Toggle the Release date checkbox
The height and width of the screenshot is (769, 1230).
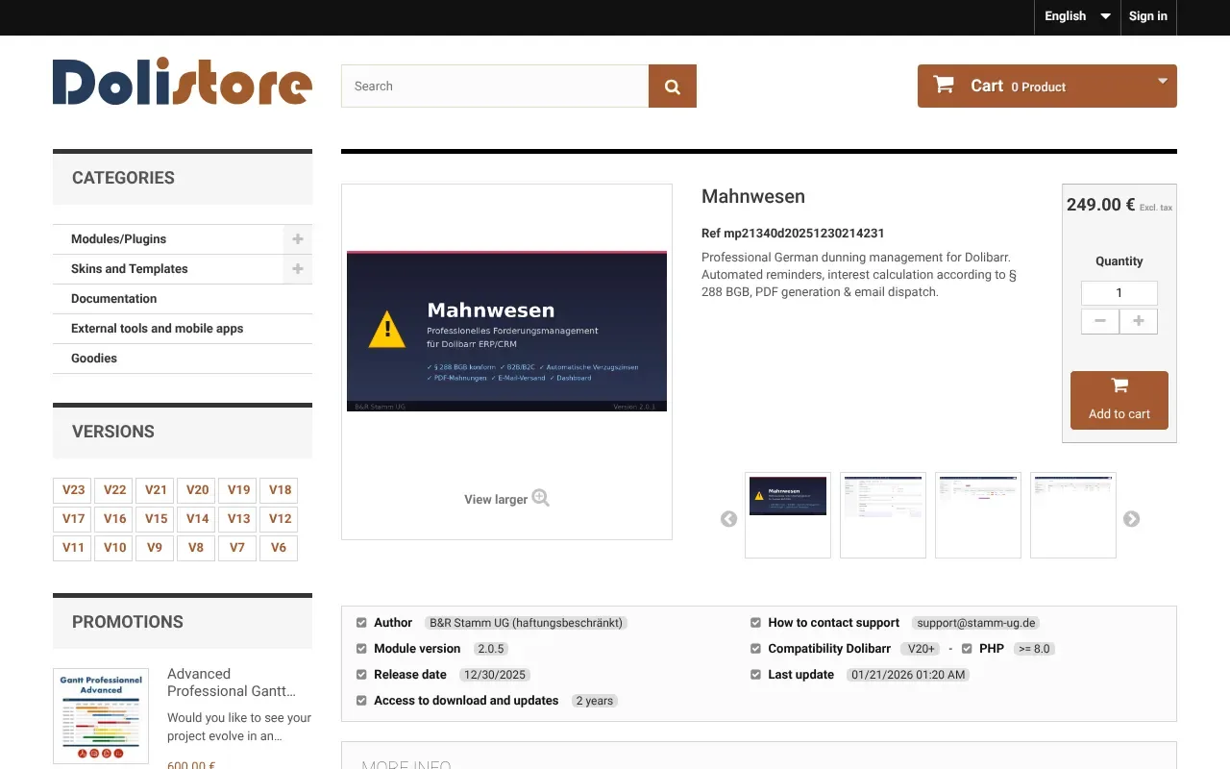tap(361, 675)
